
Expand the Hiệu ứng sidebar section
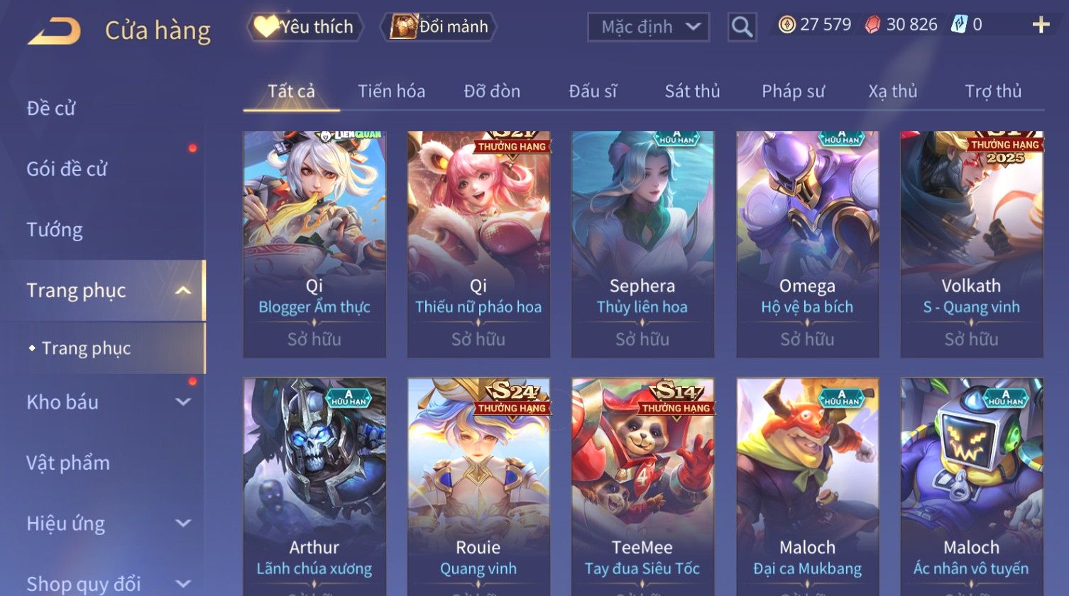point(182,524)
